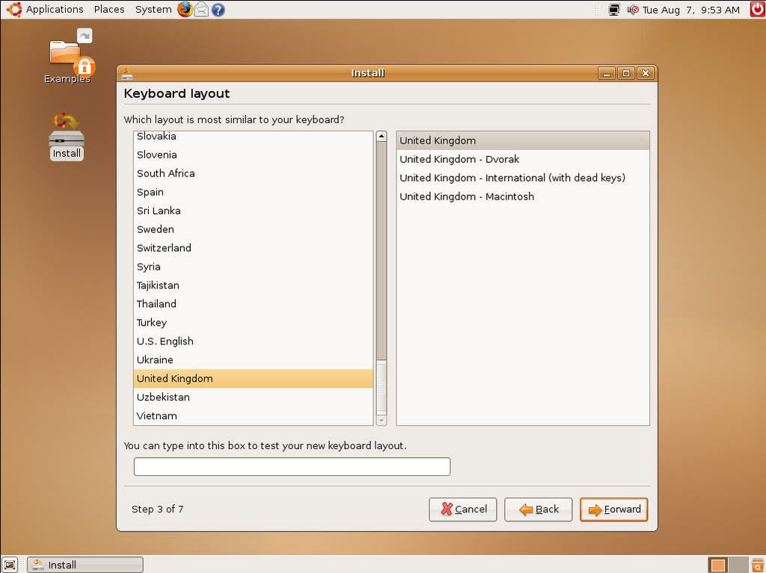Select Sri Lanka keyboard layout

tap(253, 211)
